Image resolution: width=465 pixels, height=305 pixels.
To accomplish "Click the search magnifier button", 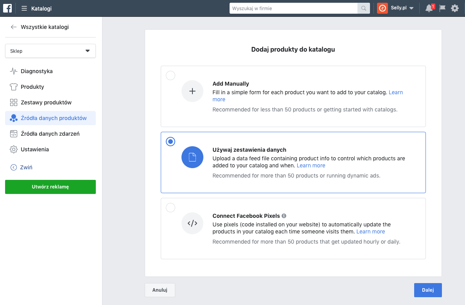I will coord(364,8).
